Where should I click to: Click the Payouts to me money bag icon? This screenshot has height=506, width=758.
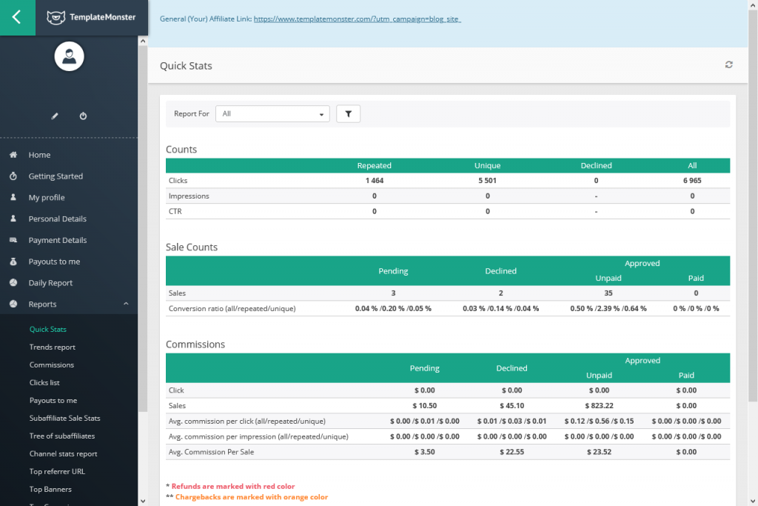tap(13, 262)
